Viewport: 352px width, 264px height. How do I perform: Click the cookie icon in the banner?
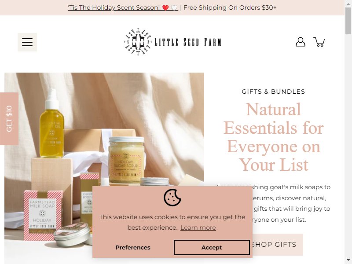pos(172,198)
